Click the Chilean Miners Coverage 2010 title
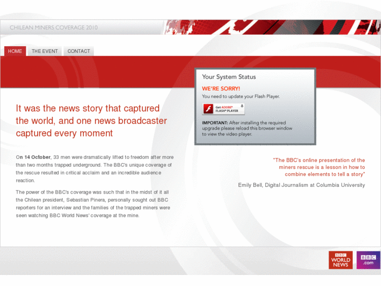 (x=53, y=27)
